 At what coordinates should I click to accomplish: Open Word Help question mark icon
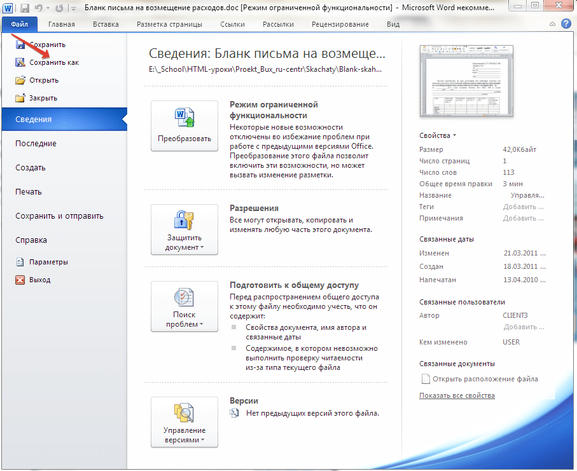[x=566, y=24]
